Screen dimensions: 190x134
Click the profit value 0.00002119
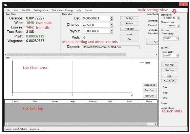tap(35, 36)
